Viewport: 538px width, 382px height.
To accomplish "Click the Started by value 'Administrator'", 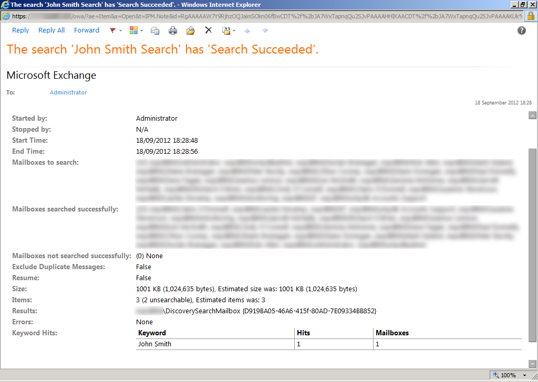I will (157, 118).
